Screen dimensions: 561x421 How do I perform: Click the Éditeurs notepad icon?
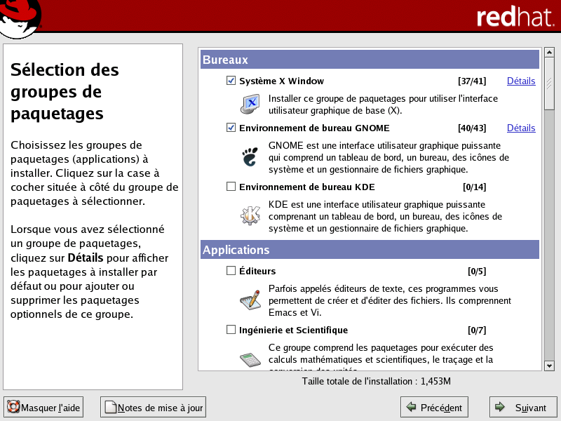(x=250, y=300)
